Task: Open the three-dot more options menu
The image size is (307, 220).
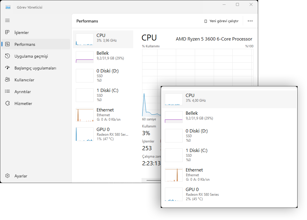Action: [x=250, y=21]
